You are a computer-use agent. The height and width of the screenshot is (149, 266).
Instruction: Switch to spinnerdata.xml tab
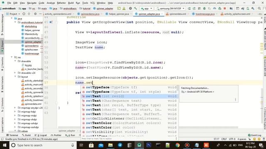176,14
